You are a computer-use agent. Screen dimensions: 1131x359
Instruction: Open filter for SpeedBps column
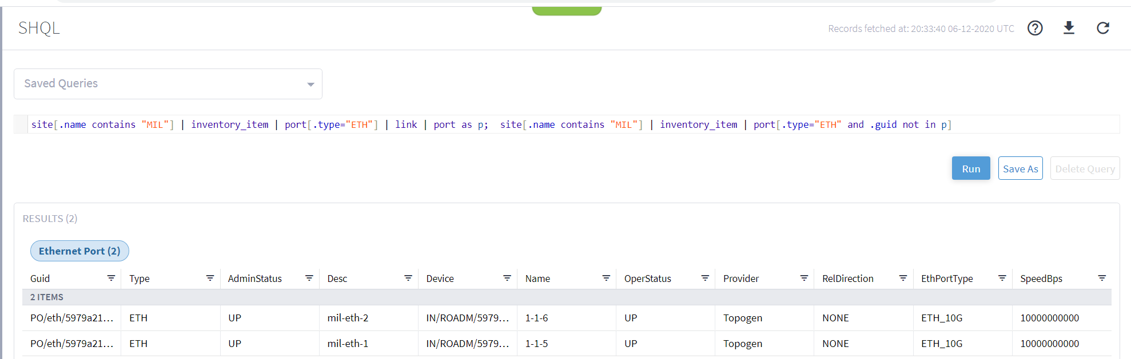[1102, 278]
